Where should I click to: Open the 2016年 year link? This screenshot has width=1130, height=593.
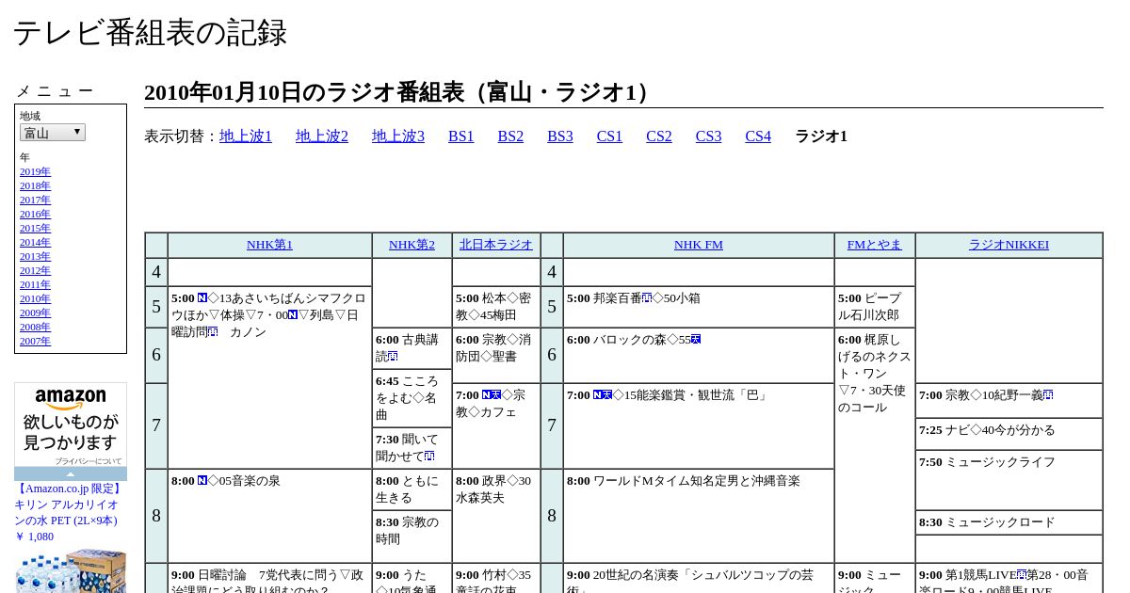(x=35, y=215)
